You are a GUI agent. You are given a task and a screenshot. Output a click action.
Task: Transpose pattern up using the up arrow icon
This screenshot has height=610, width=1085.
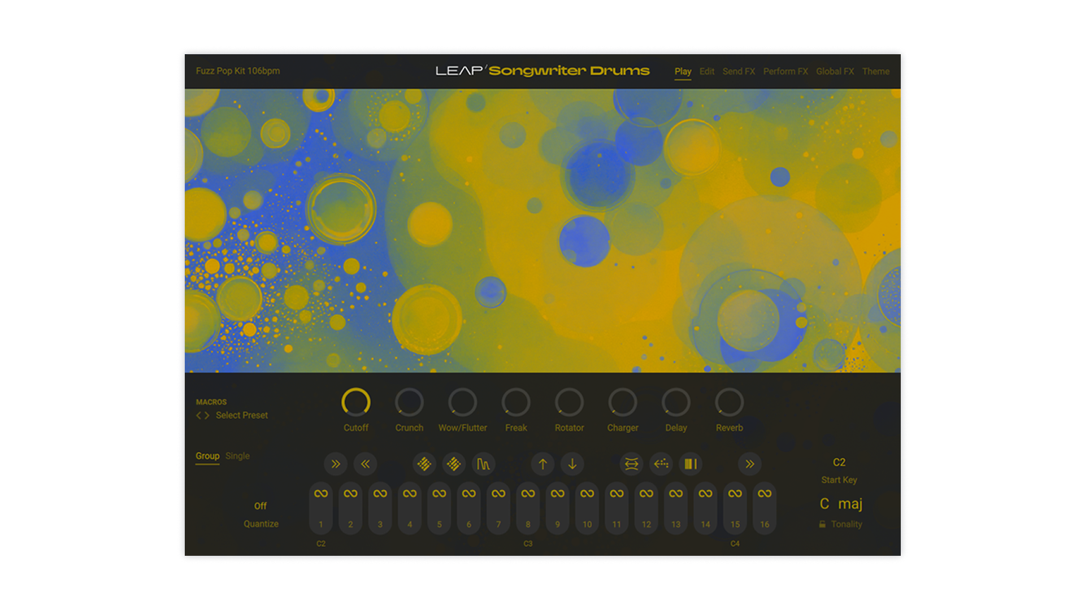543,464
